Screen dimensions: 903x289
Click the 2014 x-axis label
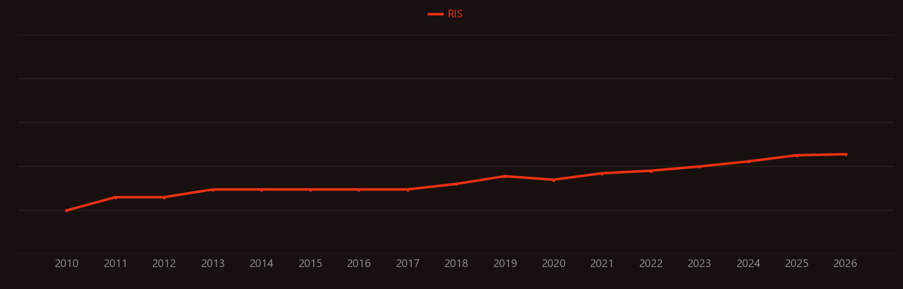(261, 264)
